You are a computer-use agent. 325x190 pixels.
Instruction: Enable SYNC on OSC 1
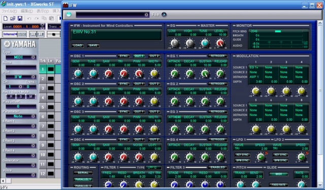[123, 56]
